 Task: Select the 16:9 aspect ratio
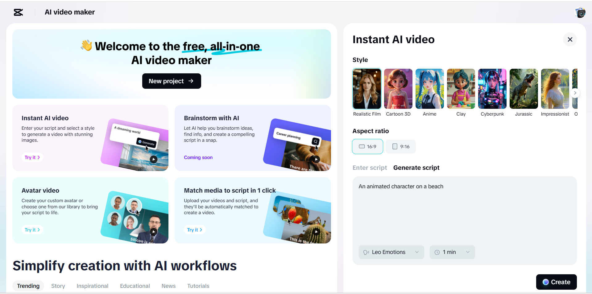tap(367, 146)
